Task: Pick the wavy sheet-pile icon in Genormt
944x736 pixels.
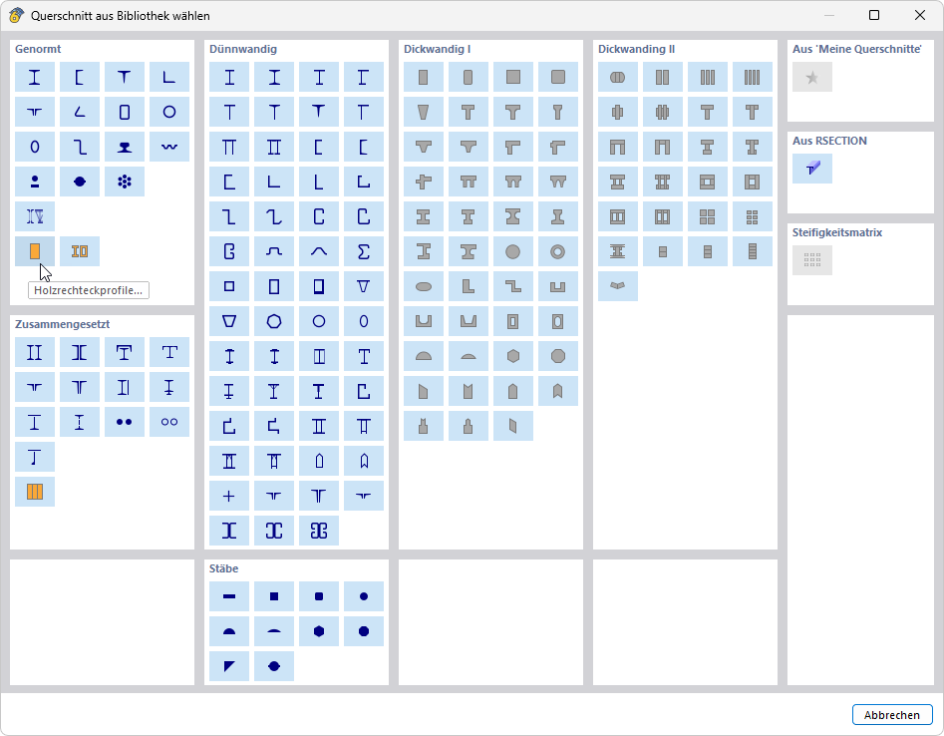Action: click(169, 147)
